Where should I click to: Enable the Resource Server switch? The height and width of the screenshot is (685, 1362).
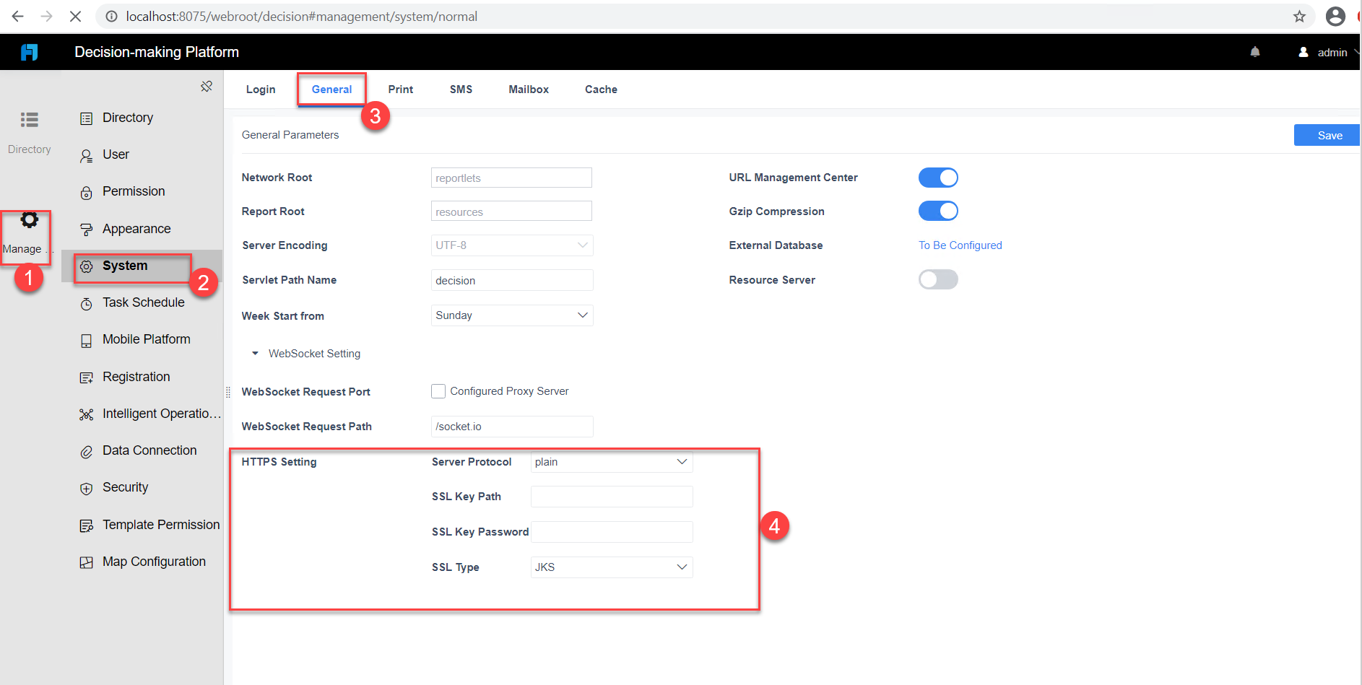click(938, 279)
